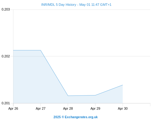Select the Apr 28 x-axis label
This screenshot has width=151, height=122.
[68, 109]
